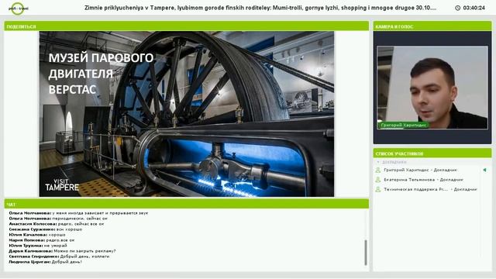Click Мария Попкова chat message

pos(42,240)
